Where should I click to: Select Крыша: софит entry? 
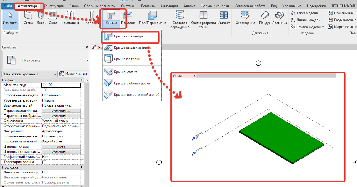point(131,72)
